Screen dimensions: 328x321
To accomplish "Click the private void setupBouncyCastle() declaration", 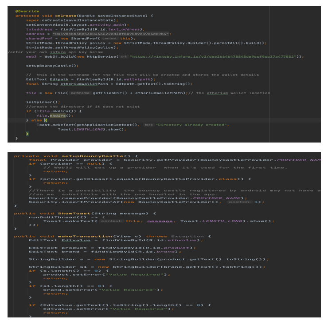I will [76, 156].
